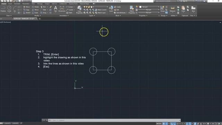Activate the Array command
This screenshot has width=222, height=125.
[43, 13]
